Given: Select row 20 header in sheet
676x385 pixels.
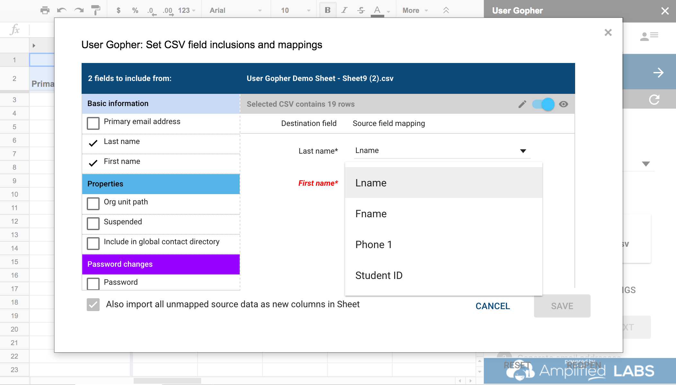Looking at the screenshot, I should click(14, 329).
